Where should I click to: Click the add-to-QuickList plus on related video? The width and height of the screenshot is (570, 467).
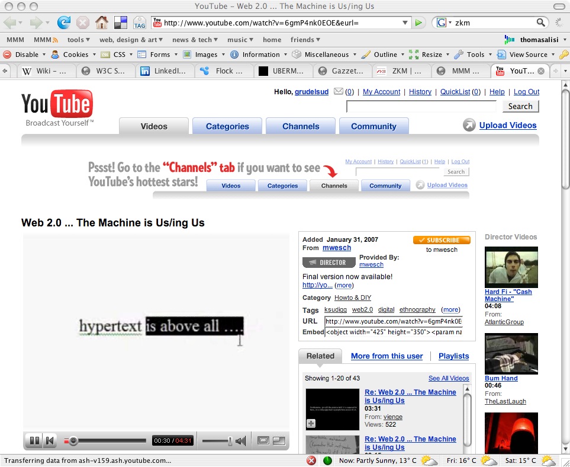pyautogui.click(x=311, y=423)
